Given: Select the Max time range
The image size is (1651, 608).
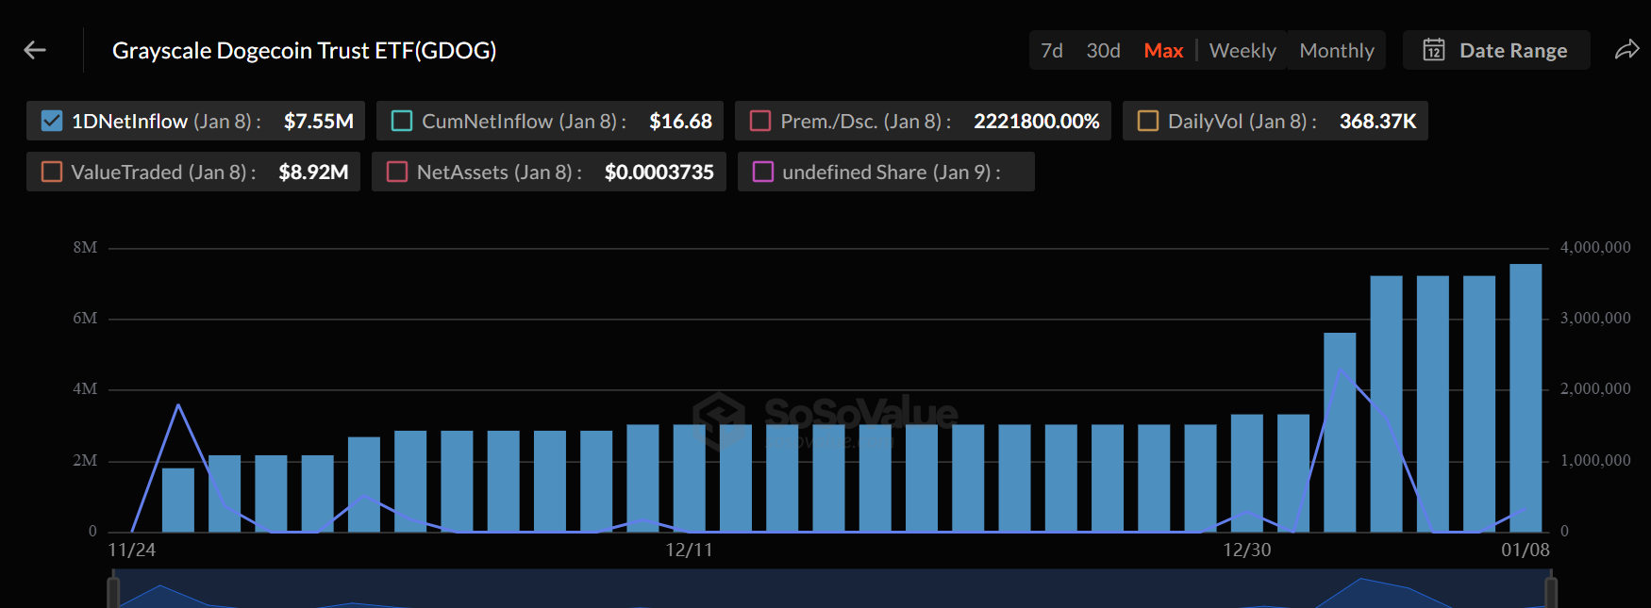Looking at the screenshot, I should [1163, 51].
